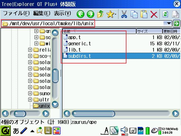
Task: Sort by サイズ column header
Action: point(150,31)
